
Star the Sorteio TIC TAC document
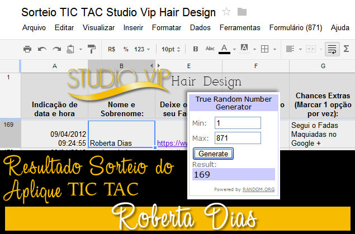point(226,12)
